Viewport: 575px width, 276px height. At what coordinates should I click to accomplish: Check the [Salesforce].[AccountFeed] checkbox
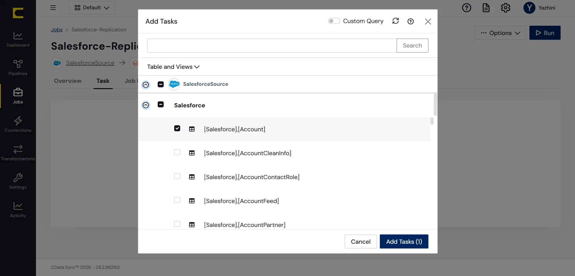[177, 200]
